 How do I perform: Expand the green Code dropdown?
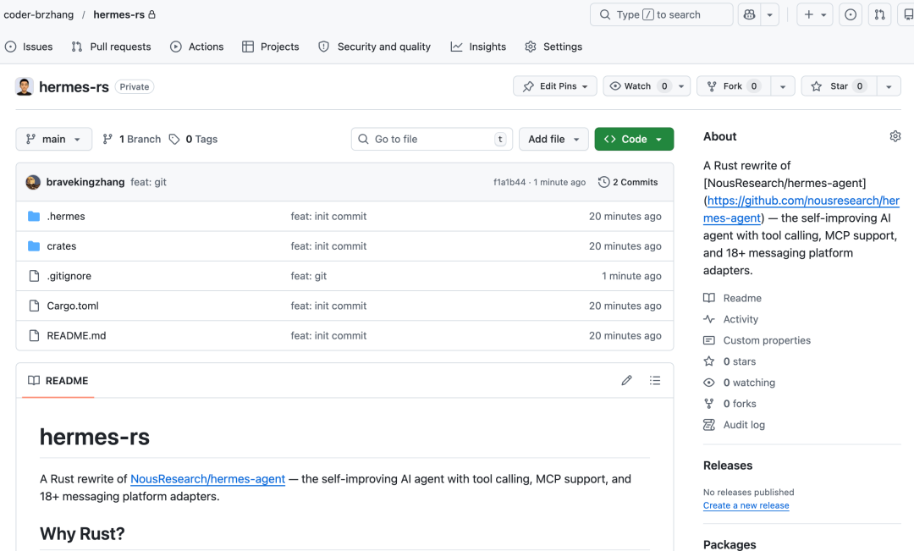[634, 139]
